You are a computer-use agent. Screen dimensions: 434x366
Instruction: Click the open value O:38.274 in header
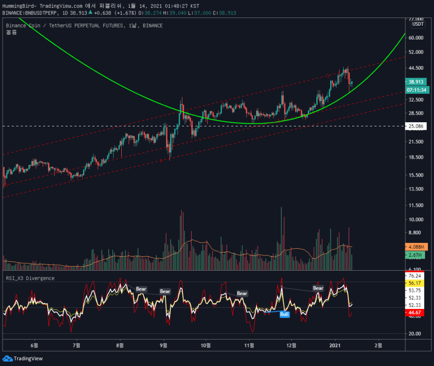(x=150, y=13)
